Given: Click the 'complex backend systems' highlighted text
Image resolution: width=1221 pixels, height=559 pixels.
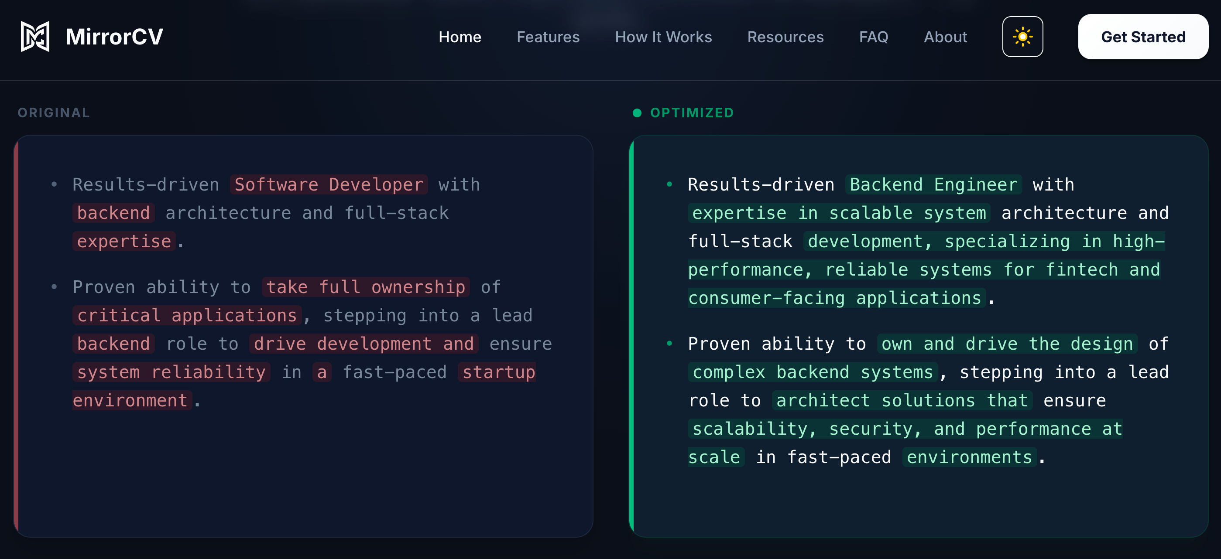Looking at the screenshot, I should pyautogui.click(x=813, y=372).
